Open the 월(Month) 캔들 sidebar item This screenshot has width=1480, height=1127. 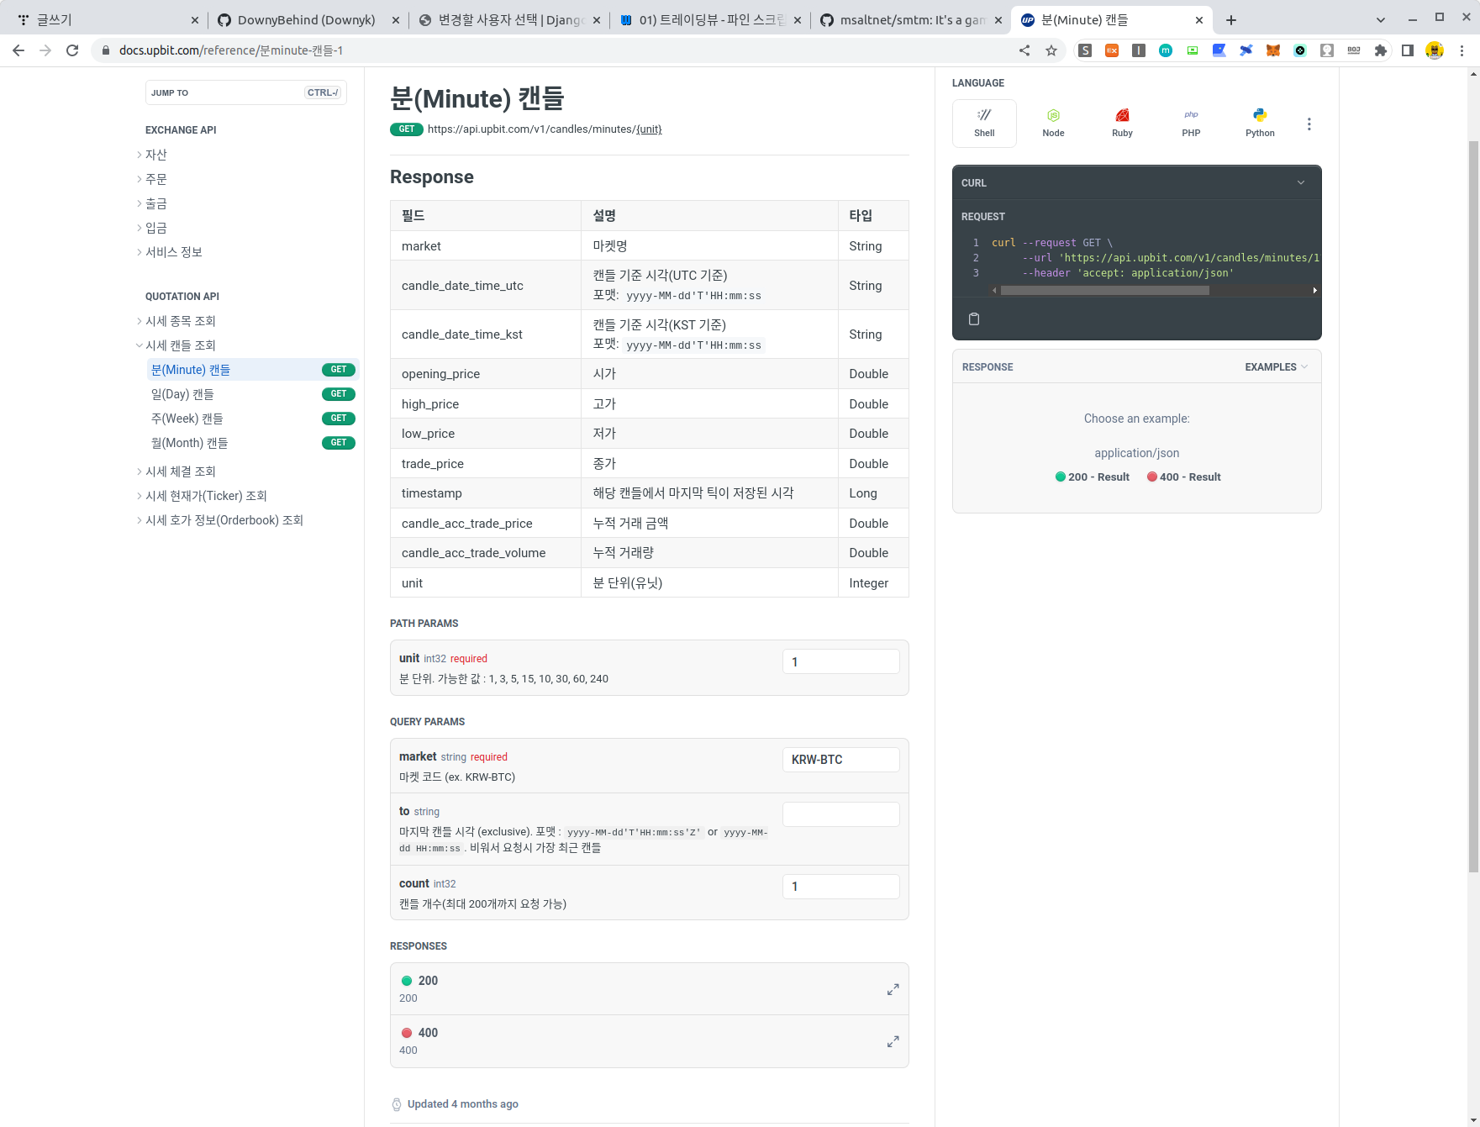(253, 443)
